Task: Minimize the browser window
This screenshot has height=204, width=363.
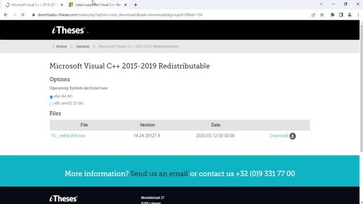Action: [x=334, y=4]
